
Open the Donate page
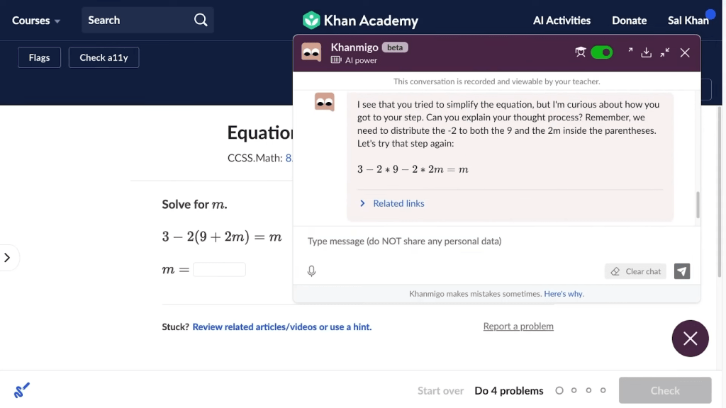click(629, 21)
